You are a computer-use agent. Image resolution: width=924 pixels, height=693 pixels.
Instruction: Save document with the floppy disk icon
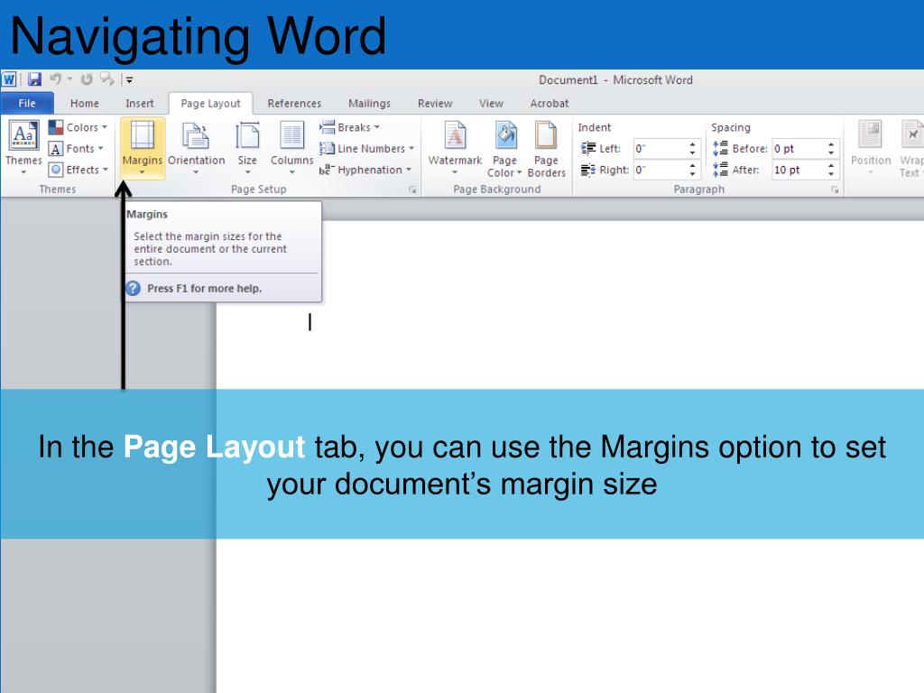coord(35,79)
